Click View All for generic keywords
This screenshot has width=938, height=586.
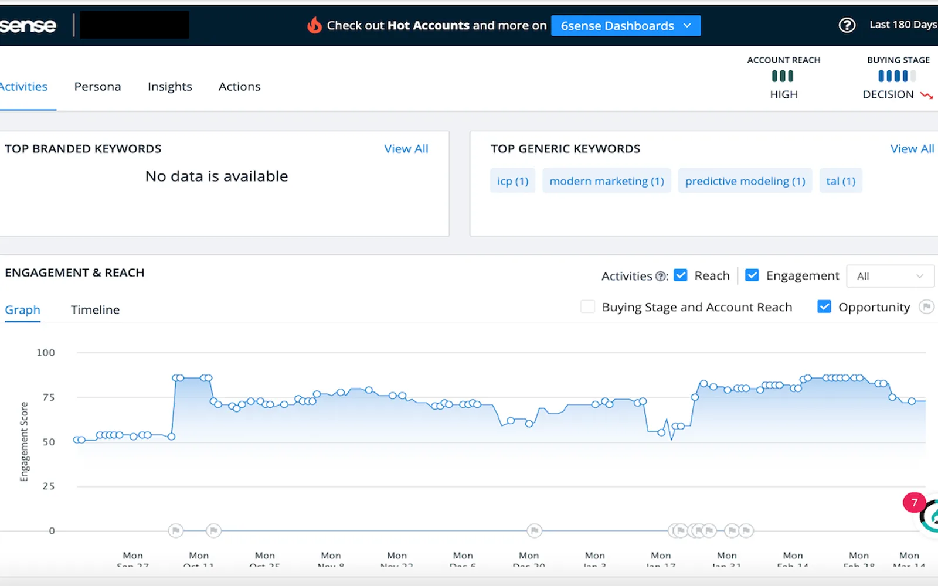[x=912, y=149]
